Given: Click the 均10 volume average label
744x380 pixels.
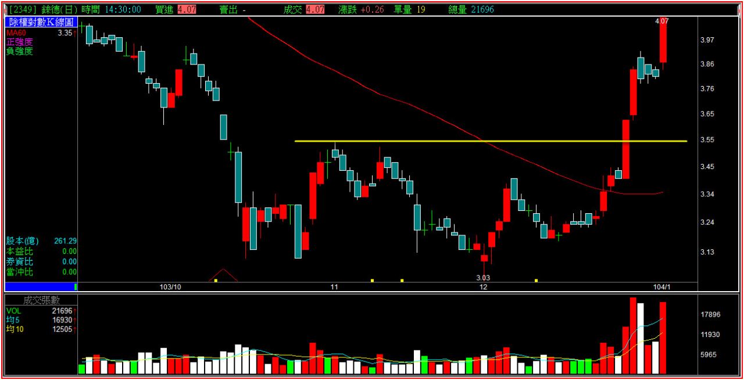Looking at the screenshot, I should 16,329.
